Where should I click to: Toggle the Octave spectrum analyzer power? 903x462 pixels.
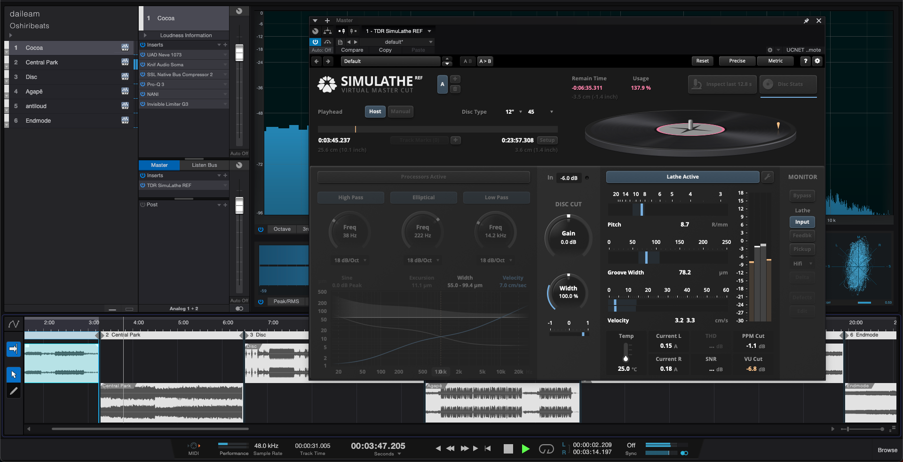[261, 229]
